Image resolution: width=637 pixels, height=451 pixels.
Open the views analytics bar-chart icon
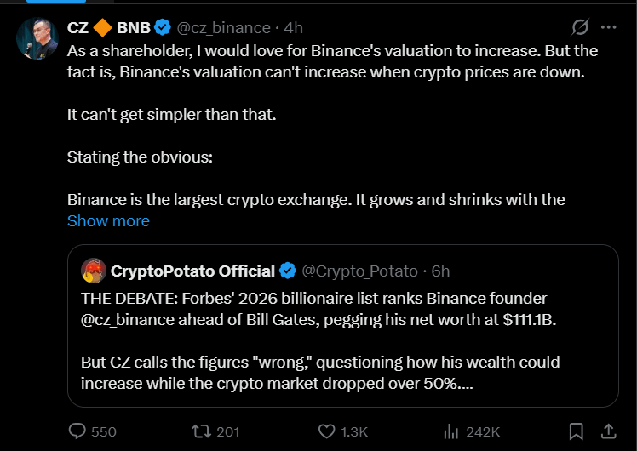click(x=452, y=431)
